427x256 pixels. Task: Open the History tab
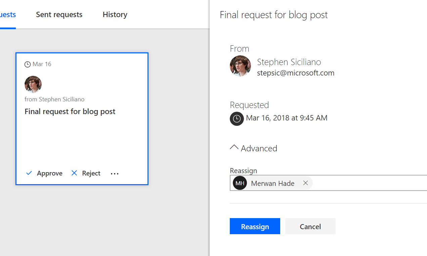[115, 15]
